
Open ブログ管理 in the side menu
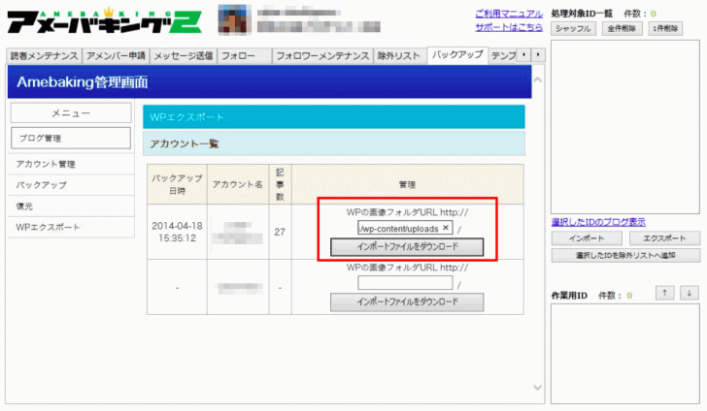coord(69,139)
